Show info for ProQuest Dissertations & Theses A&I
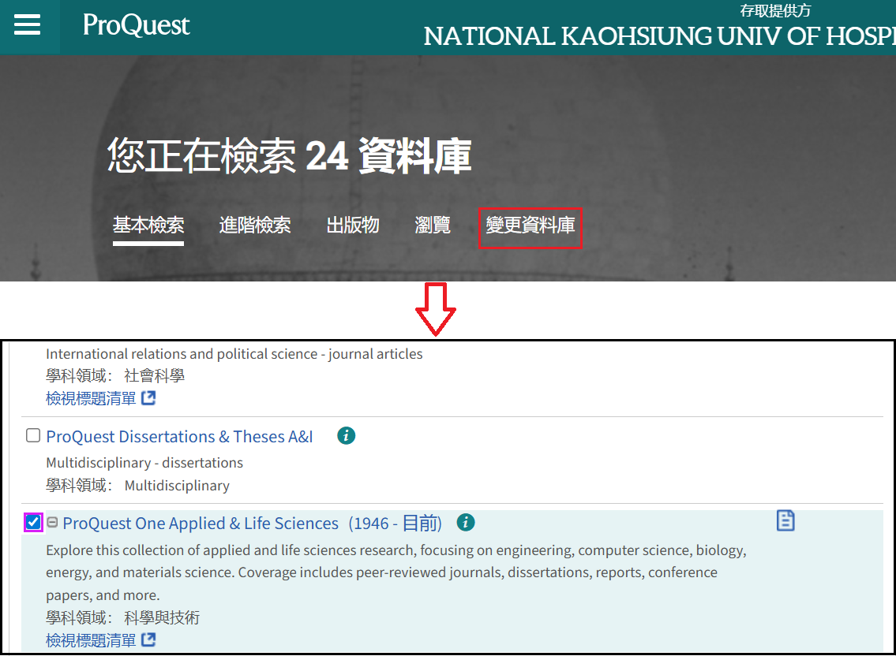Screen dimensions: 896x656 click(x=346, y=435)
